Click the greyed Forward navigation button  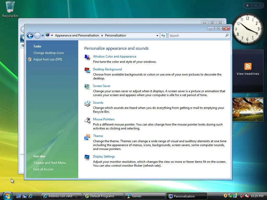click(37, 35)
